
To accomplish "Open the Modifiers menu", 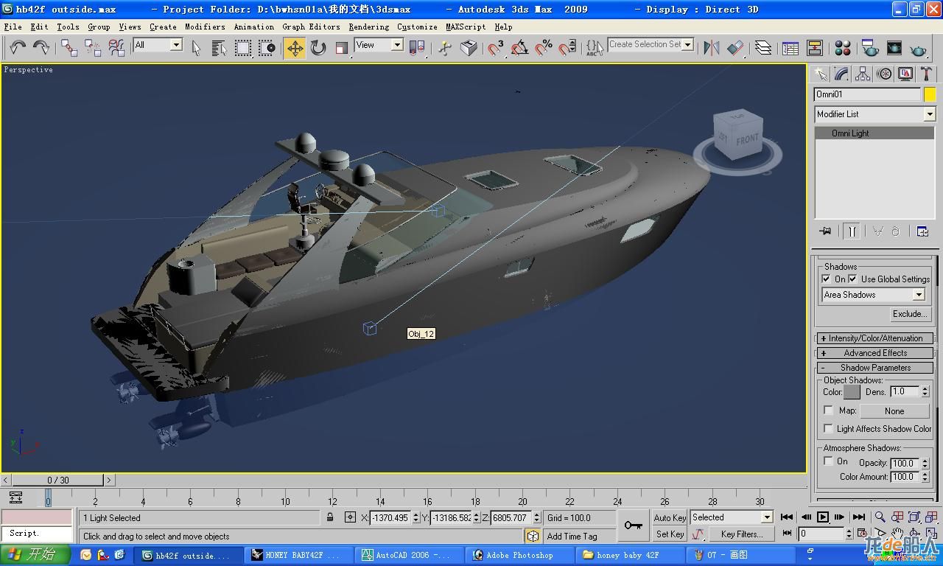I will 205,27.
